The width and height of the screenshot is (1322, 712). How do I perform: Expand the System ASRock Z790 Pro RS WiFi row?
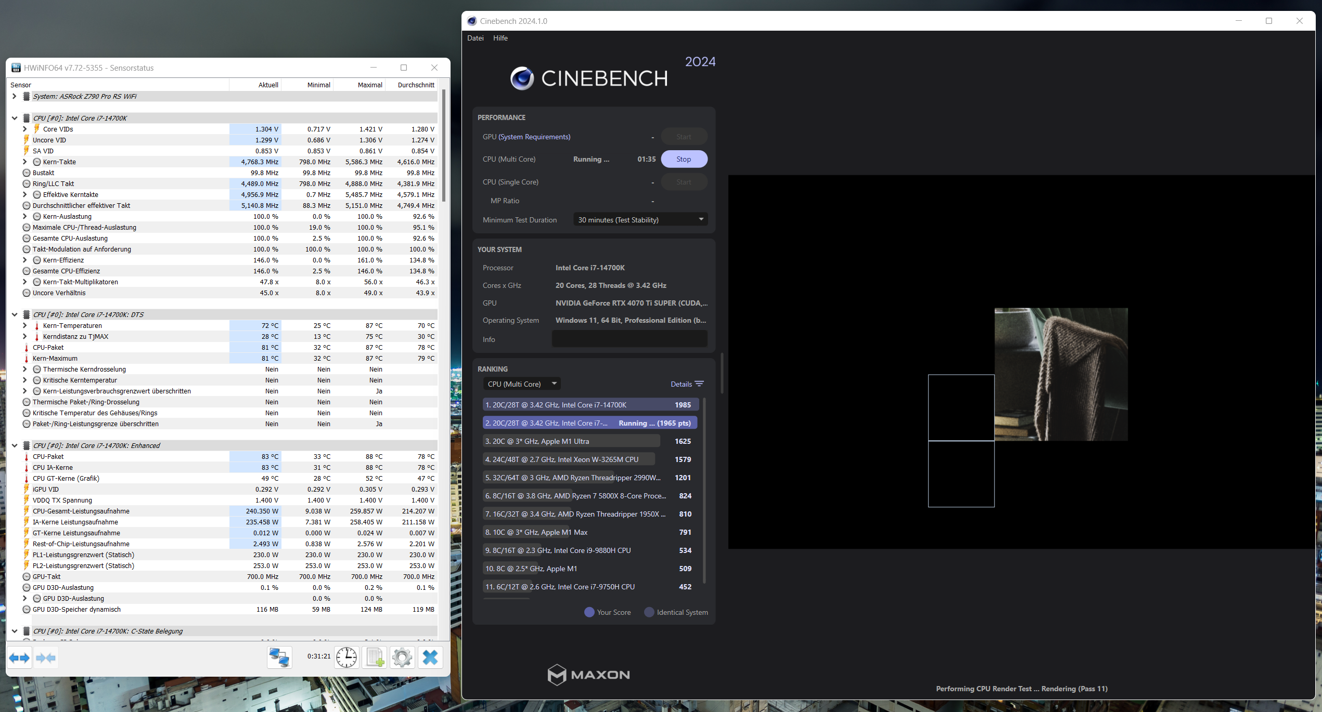[x=15, y=96]
